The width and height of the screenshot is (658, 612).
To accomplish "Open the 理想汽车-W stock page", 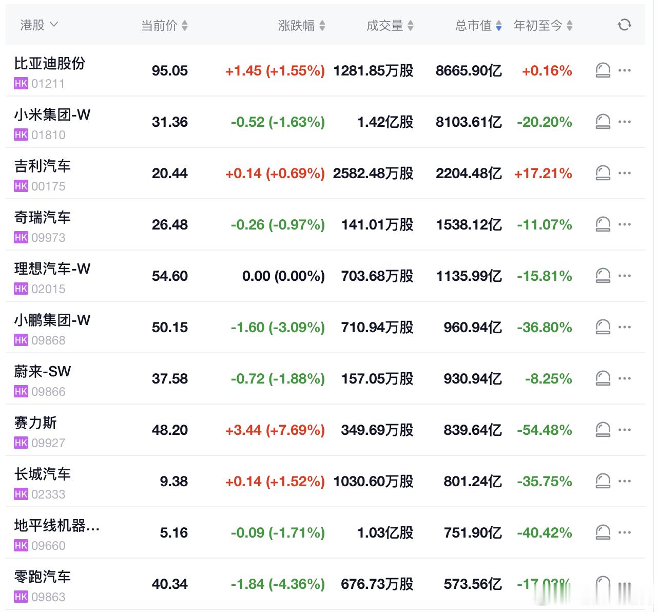I will tap(52, 269).
